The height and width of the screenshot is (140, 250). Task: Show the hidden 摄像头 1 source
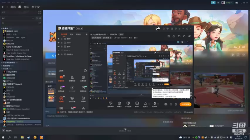(58, 50)
